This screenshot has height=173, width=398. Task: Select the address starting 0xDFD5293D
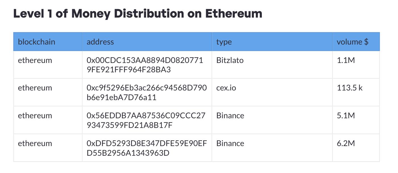point(146,148)
